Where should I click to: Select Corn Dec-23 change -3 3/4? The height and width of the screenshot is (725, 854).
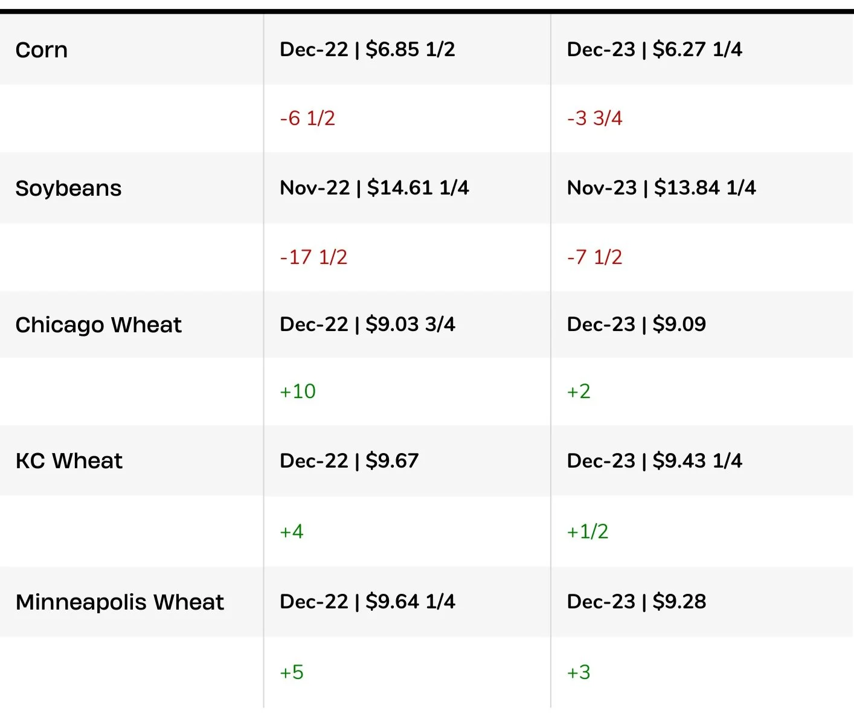(x=594, y=118)
